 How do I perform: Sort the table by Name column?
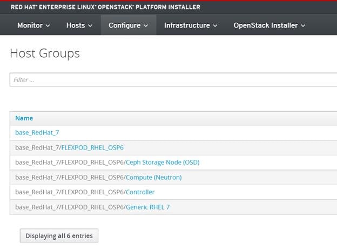click(24, 118)
